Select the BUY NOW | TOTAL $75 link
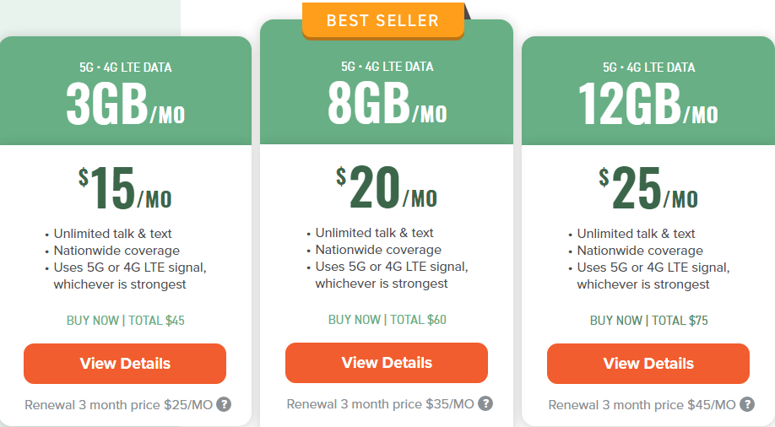775x427 pixels. 648,321
